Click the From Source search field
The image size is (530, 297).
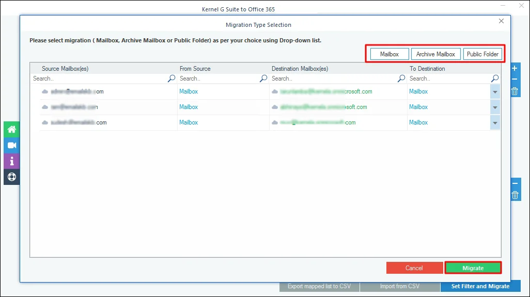point(219,79)
